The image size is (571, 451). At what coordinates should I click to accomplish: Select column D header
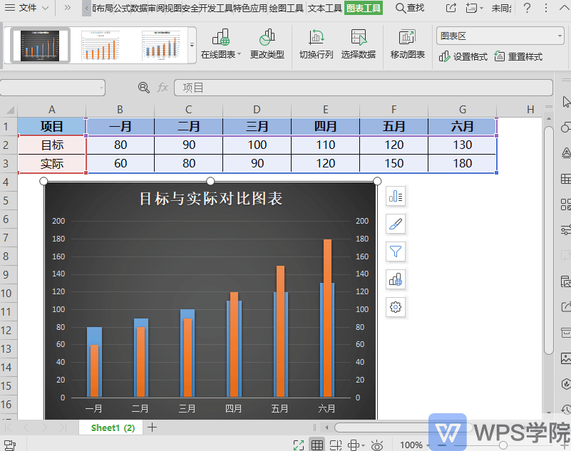tap(257, 109)
